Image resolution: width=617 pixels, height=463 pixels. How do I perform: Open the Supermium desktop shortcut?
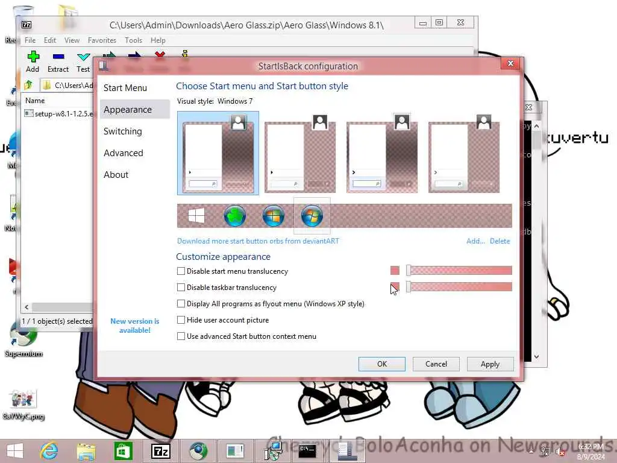23,339
